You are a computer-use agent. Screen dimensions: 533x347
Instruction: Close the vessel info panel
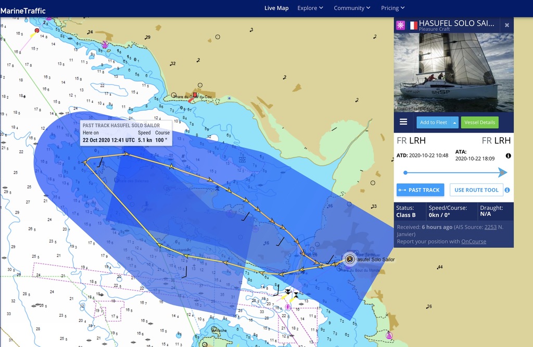click(x=507, y=25)
